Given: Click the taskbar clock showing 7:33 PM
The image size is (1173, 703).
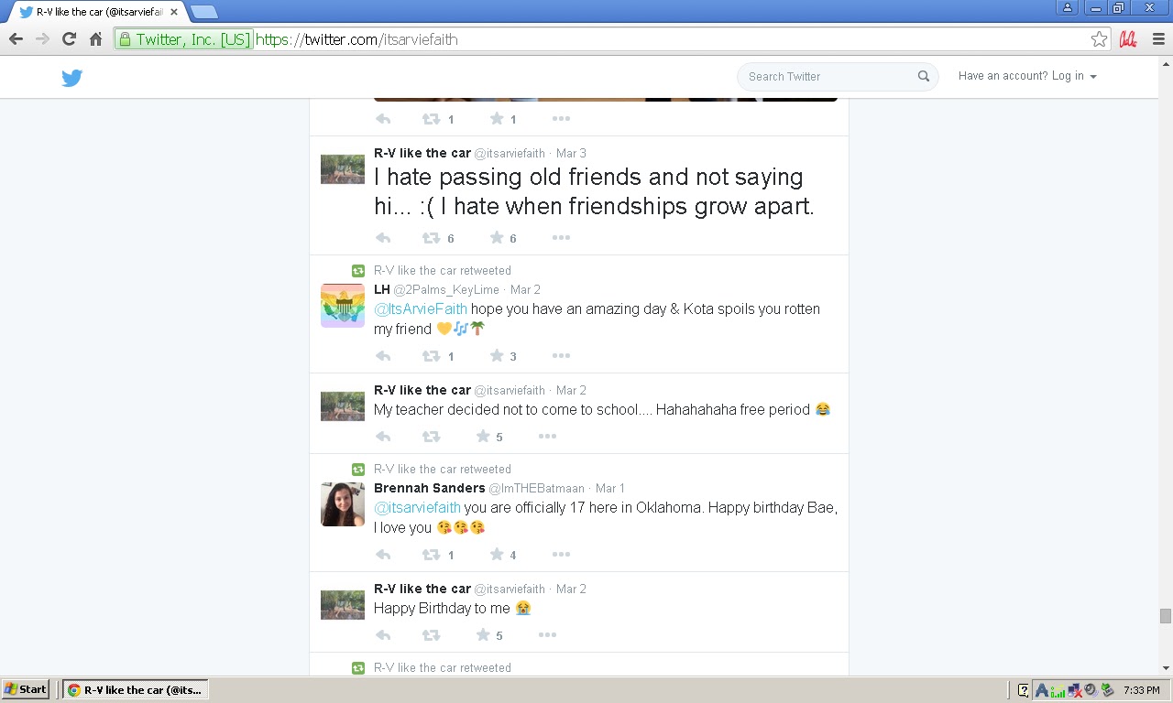Looking at the screenshot, I should tap(1141, 690).
